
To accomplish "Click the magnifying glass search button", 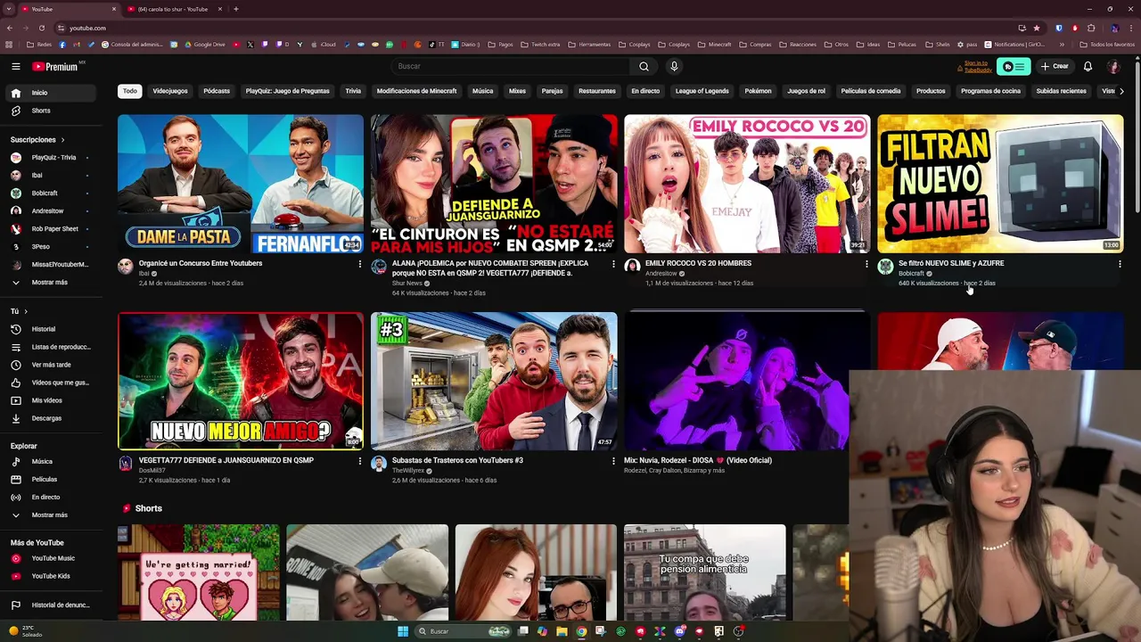I will pos(644,66).
